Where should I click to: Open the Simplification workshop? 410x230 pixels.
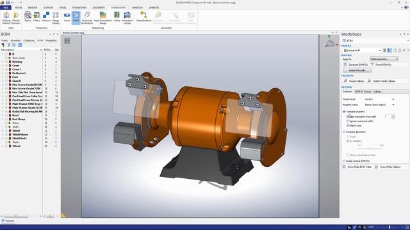tap(143, 17)
